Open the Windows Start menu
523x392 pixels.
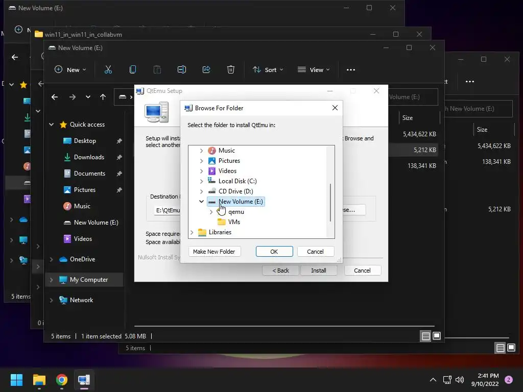pos(16,380)
